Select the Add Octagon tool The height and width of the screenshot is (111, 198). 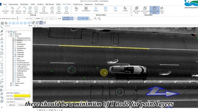tap(67, 10)
